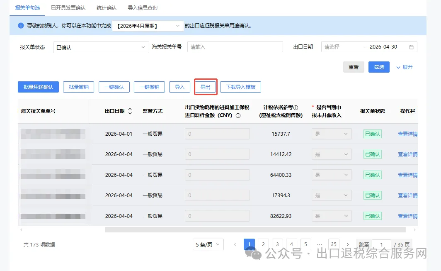This screenshot has width=441, height=271.
Task: Open 是否当期申报 dropdown in 14412.42 row
Action: [x=332, y=154]
